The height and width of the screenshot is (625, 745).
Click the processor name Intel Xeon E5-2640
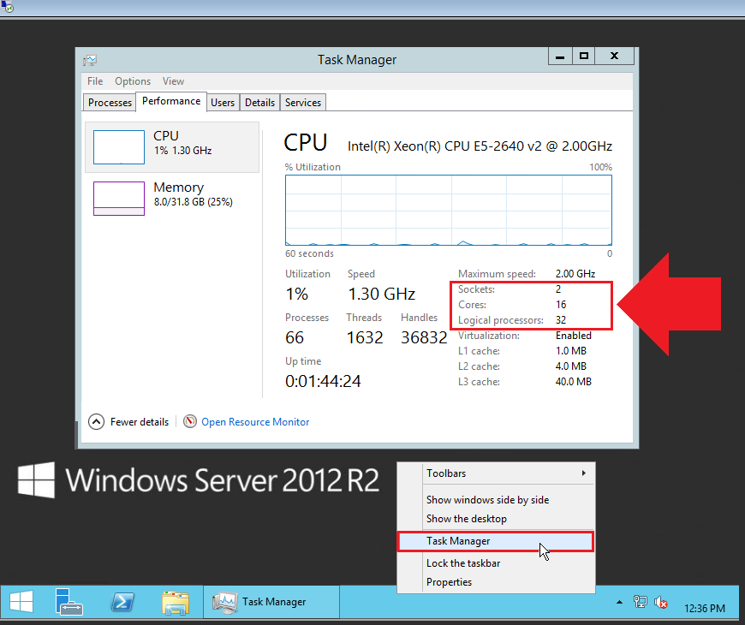coord(480,146)
